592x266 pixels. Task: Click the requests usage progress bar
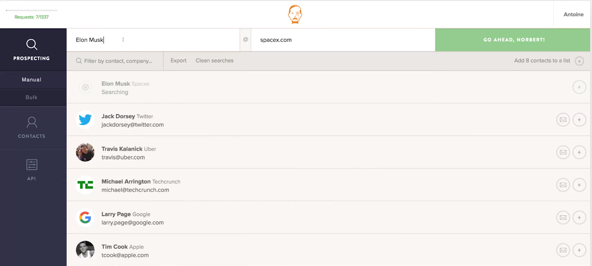click(32, 10)
